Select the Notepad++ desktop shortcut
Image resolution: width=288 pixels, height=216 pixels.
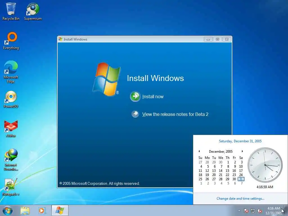click(11, 187)
